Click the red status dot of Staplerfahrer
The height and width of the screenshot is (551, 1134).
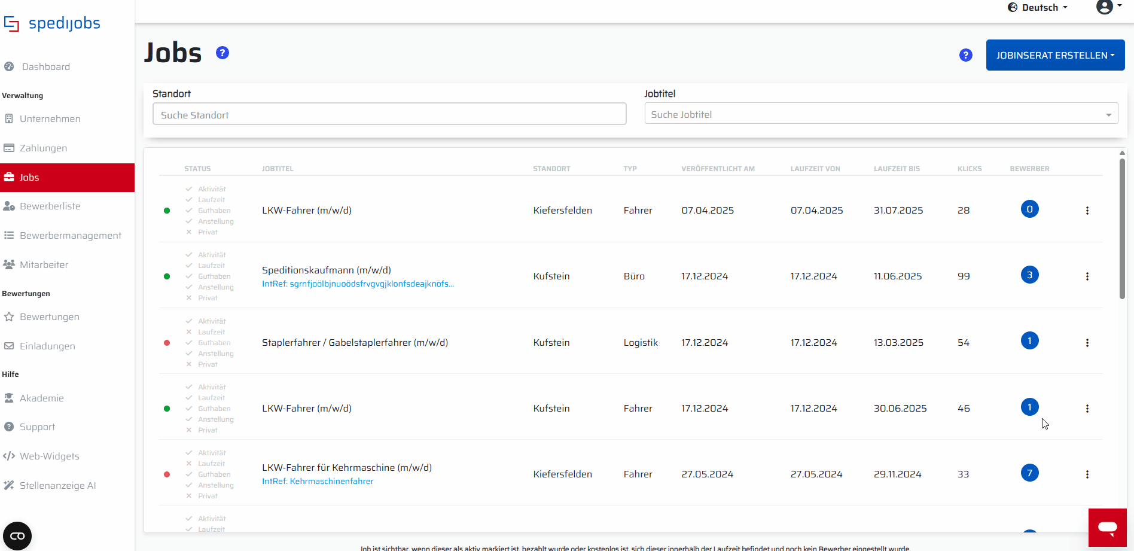pos(167,343)
